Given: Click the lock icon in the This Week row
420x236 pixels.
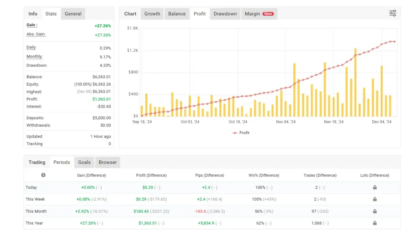Looking at the screenshot, I should pyautogui.click(x=374, y=199).
